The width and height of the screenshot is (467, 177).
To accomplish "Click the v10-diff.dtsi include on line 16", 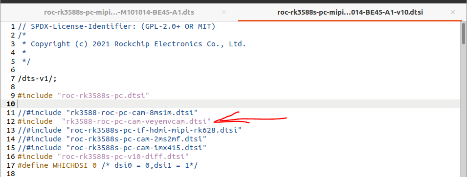I will (103, 156).
